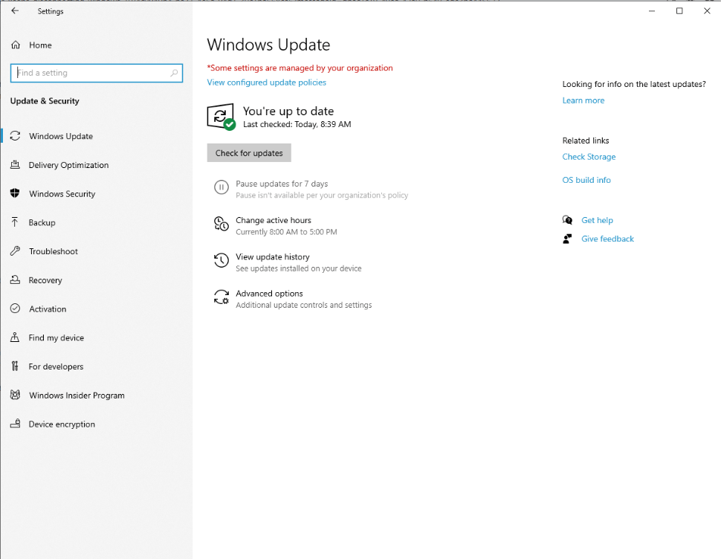Open Advanced options

click(x=269, y=294)
